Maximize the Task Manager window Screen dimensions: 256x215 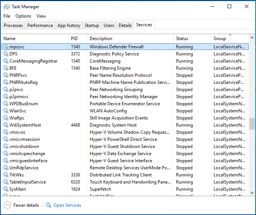[229, 6]
